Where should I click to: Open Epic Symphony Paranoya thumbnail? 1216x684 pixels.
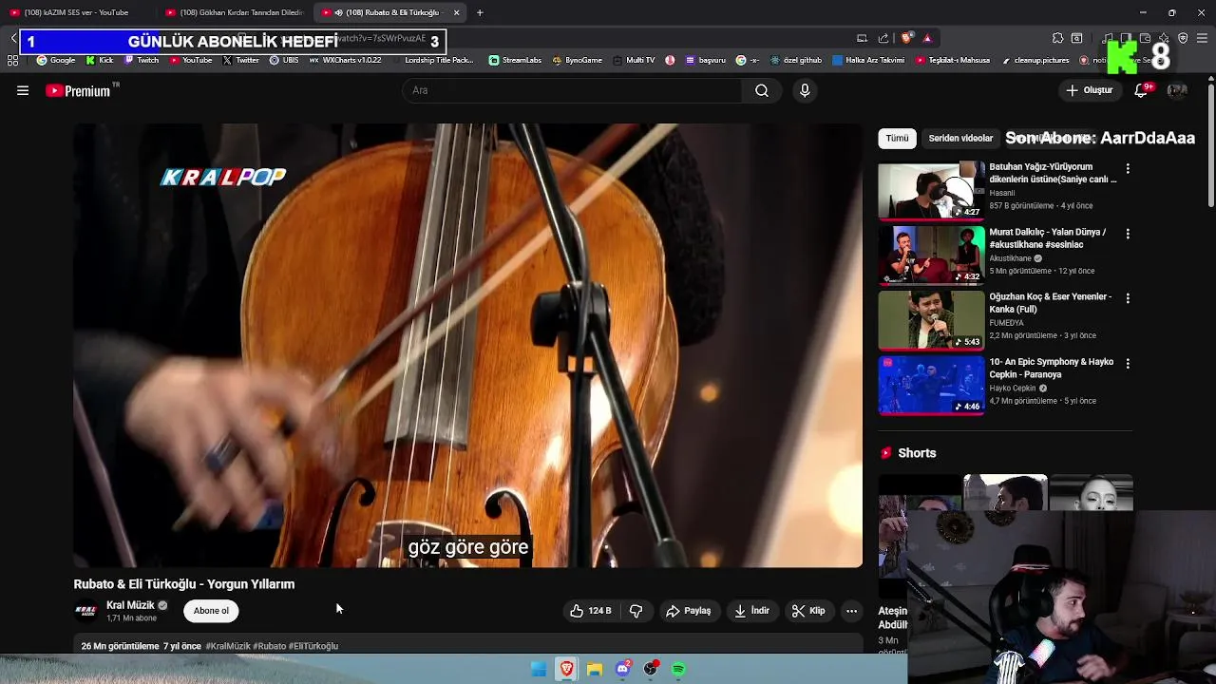tap(931, 386)
